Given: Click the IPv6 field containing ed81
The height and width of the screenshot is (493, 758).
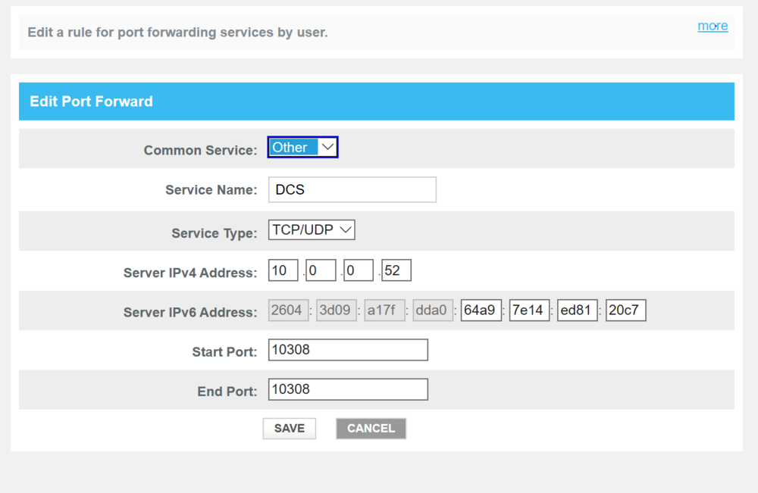Looking at the screenshot, I should click(x=578, y=310).
